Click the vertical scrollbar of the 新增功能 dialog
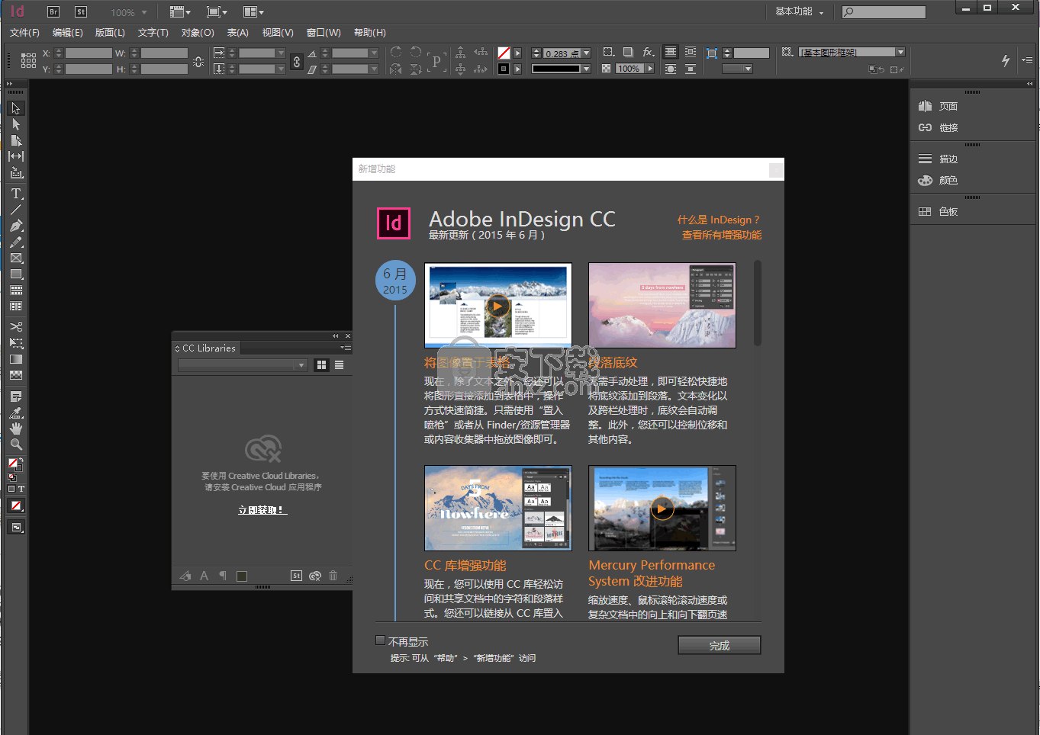Viewport: 1040px width, 735px height. [758, 304]
